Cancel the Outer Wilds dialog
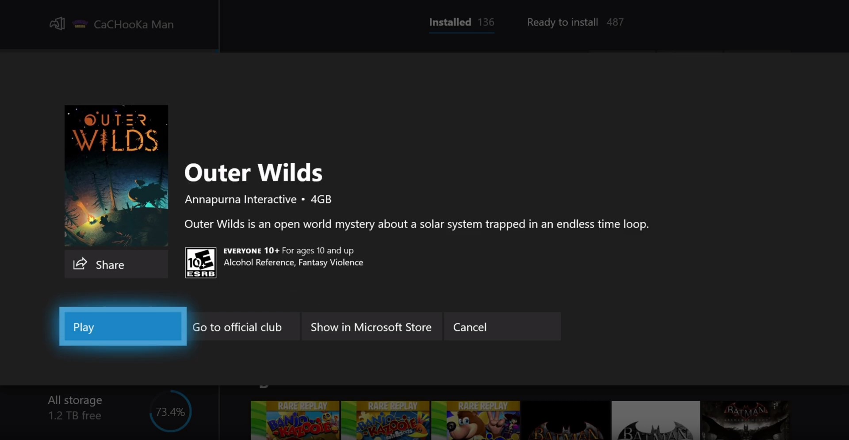Screen dimensions: 849x440 pyautogui.click(x=502, y=327)
